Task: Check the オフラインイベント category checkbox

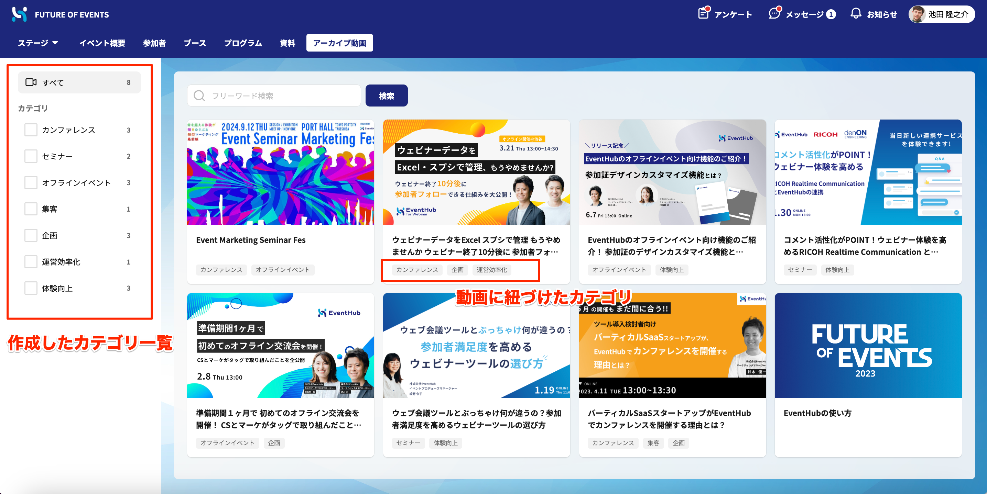Action: [31, 182]
